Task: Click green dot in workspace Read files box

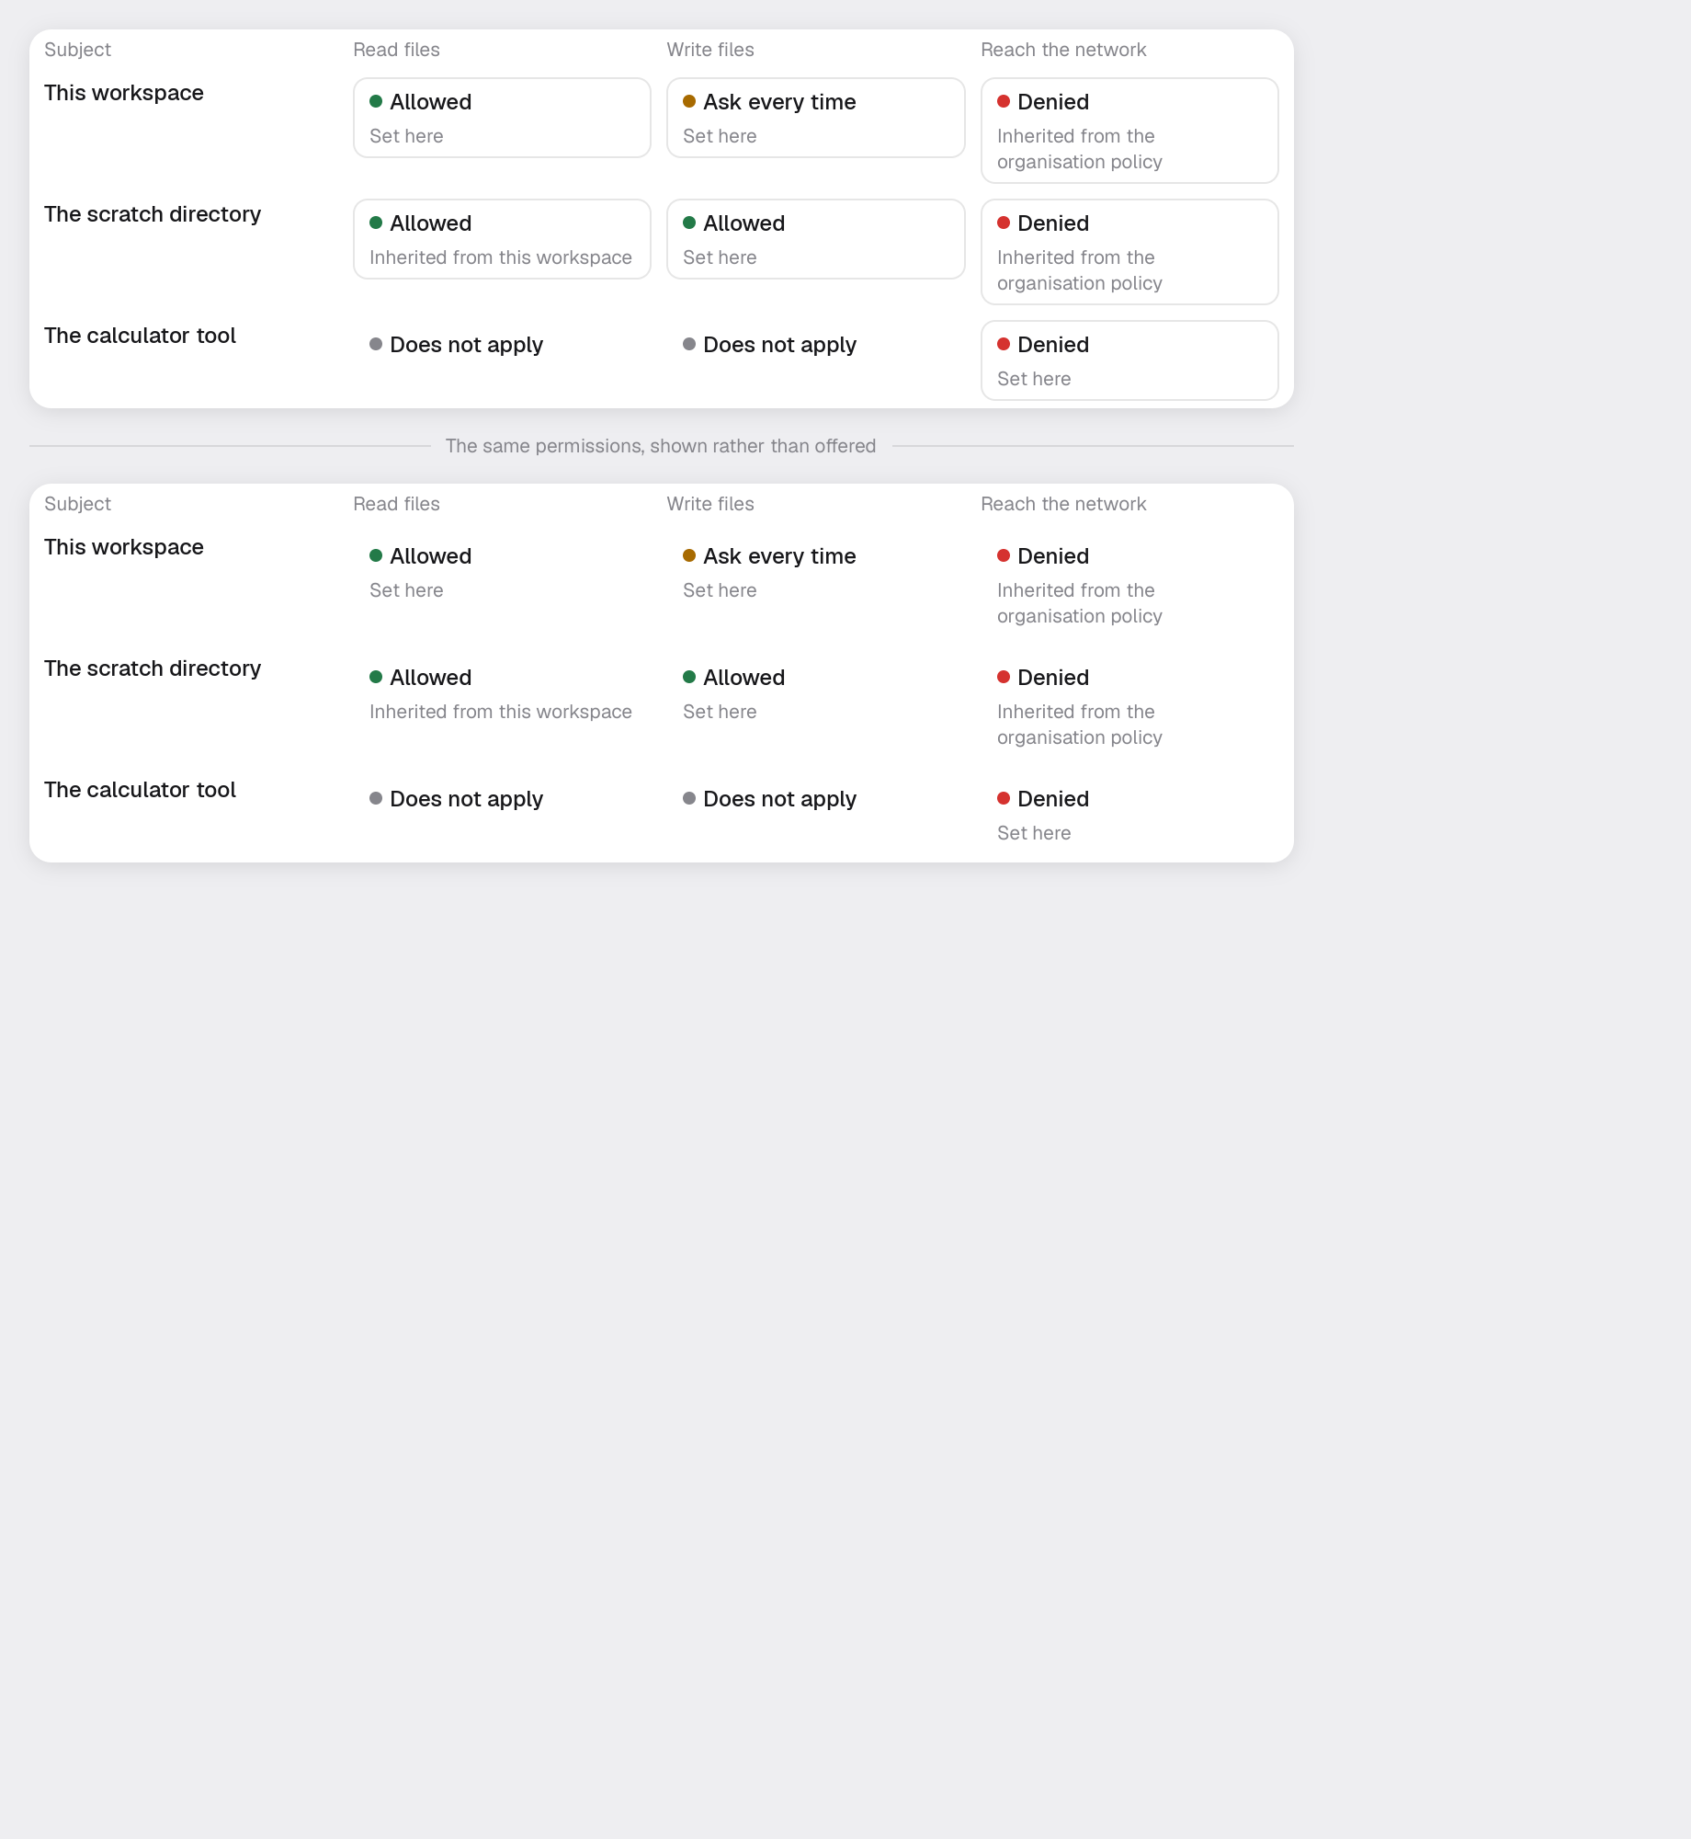Action: click(376, 101)
